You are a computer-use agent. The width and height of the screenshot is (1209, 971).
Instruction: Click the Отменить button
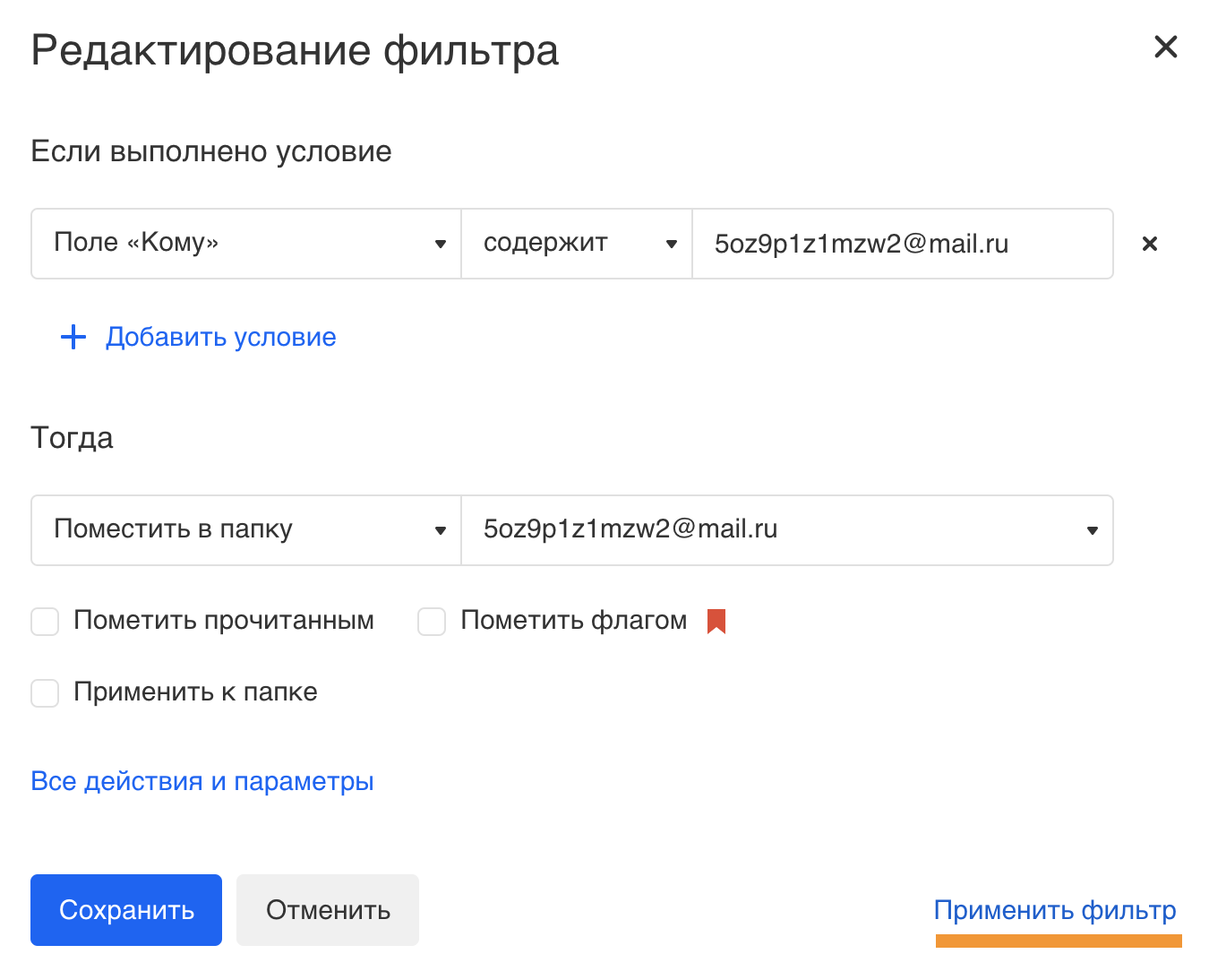pos(328,910)
